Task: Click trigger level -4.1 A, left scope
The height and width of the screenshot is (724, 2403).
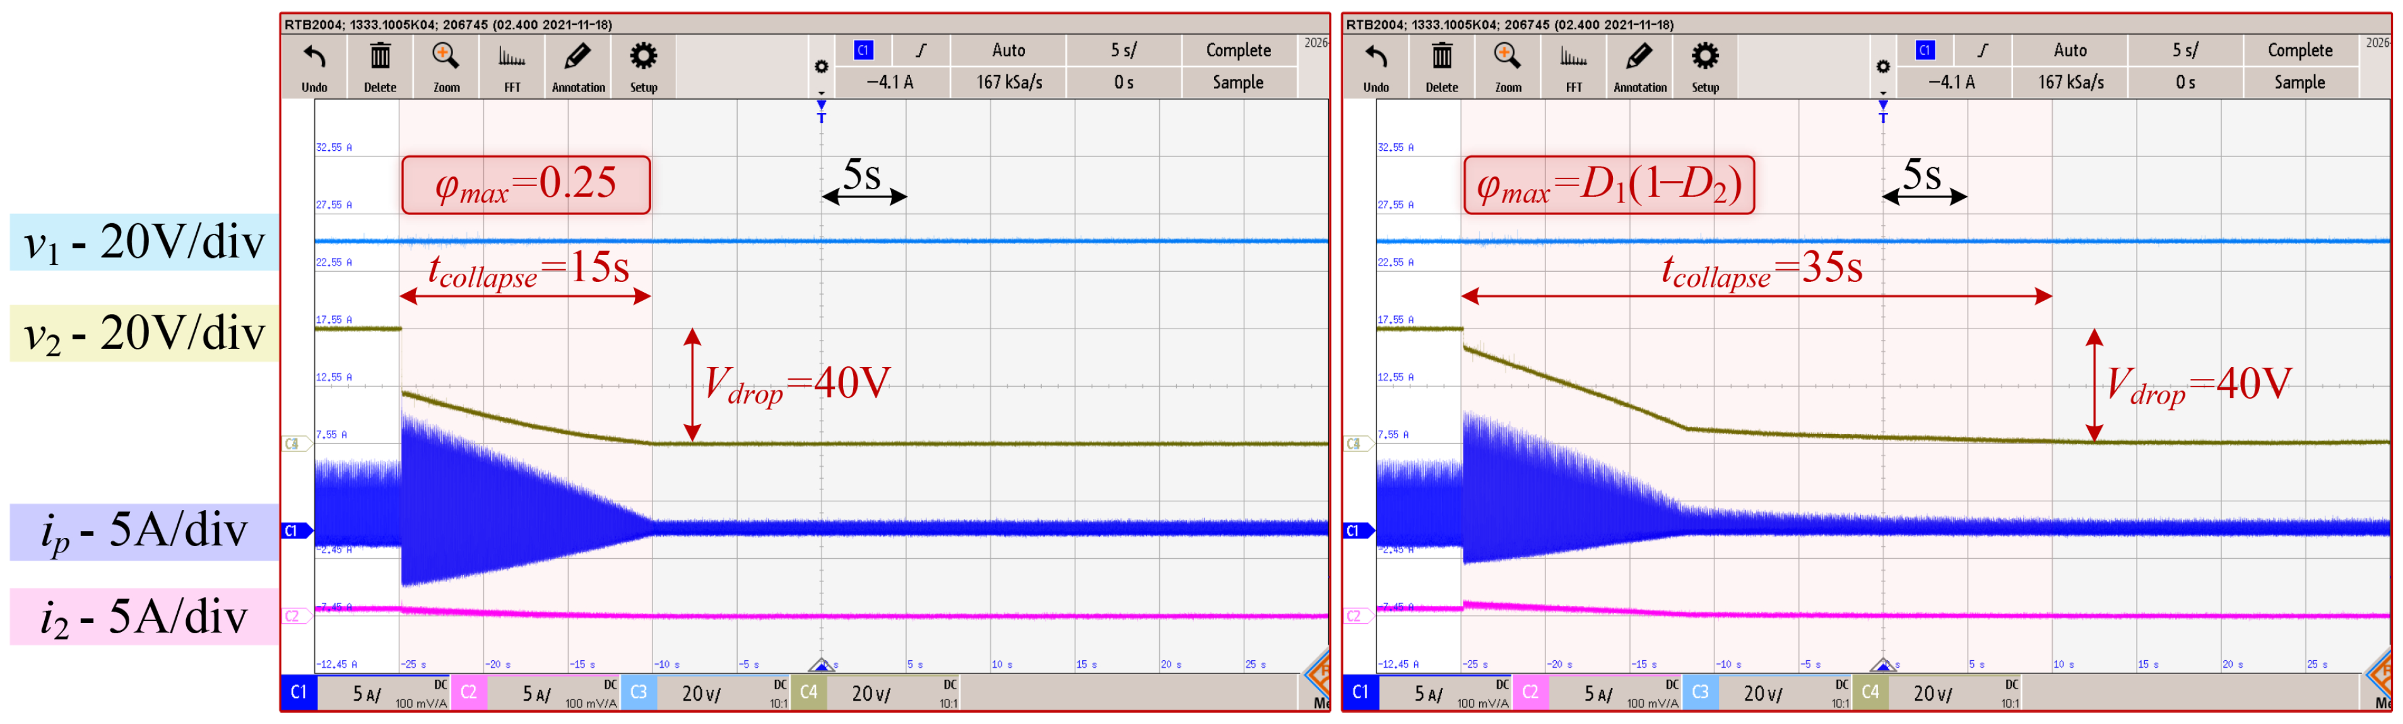Action: [x=890, y=82]
